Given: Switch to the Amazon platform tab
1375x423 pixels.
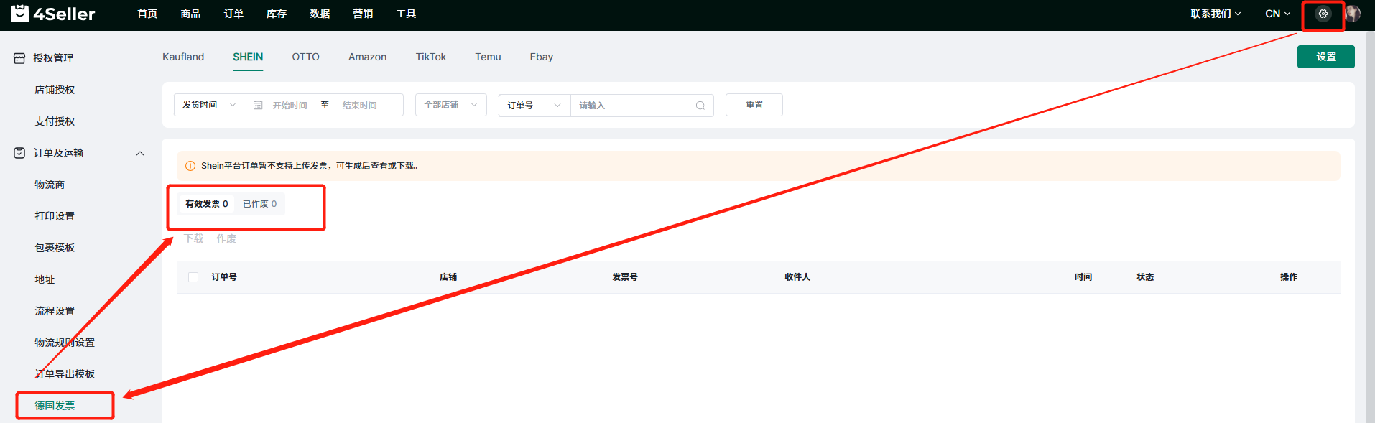Looking at the screenshot, I should [367, 57].
